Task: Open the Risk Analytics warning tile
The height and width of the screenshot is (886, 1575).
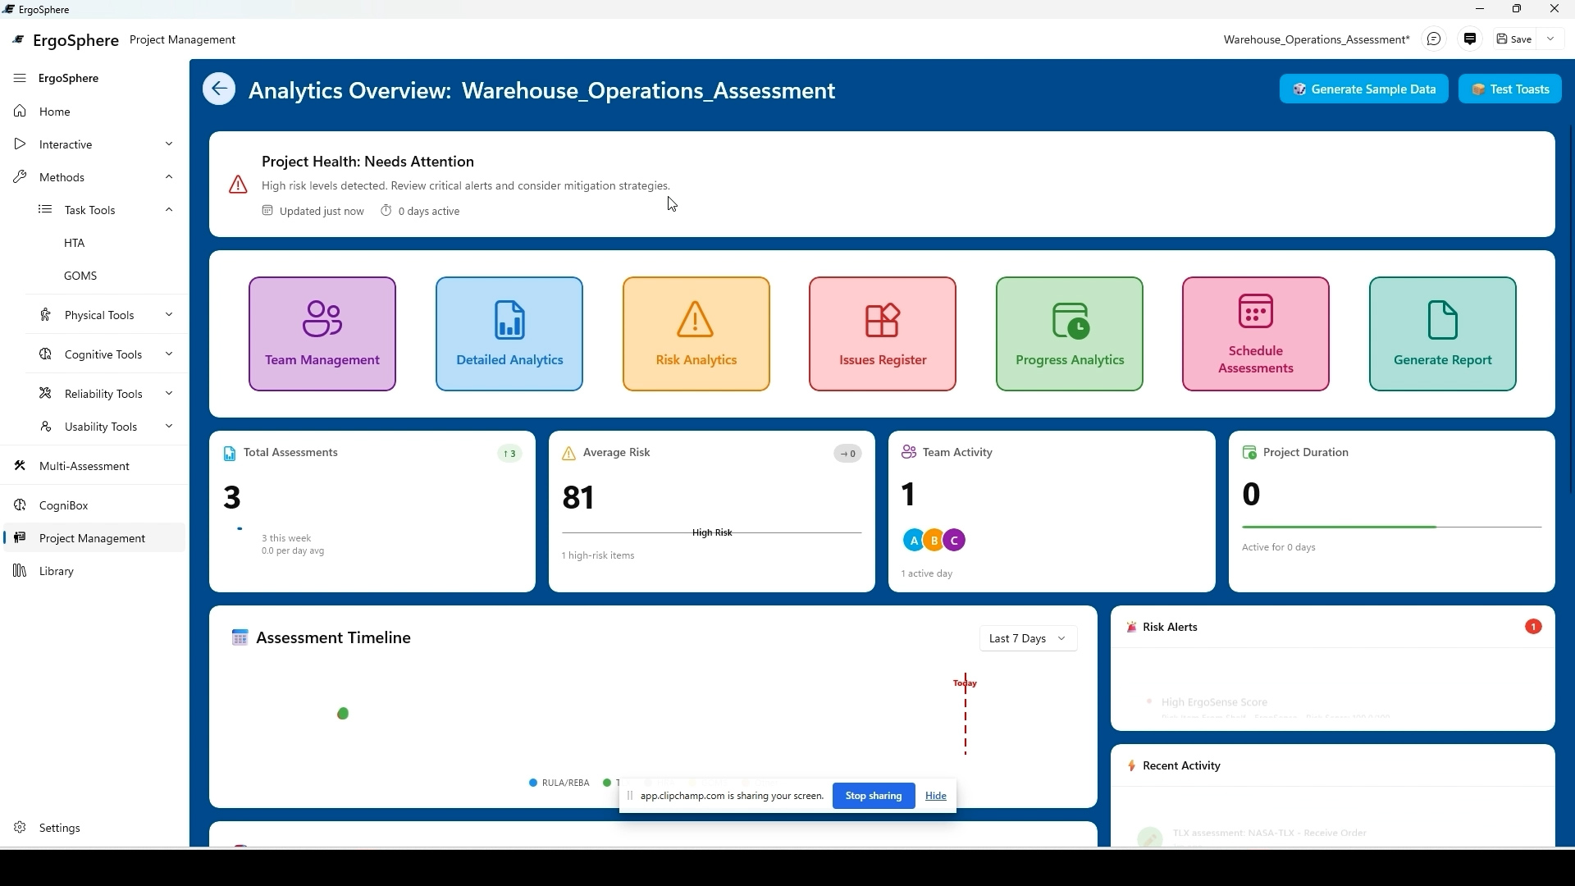Action: (x=696, y=334)
